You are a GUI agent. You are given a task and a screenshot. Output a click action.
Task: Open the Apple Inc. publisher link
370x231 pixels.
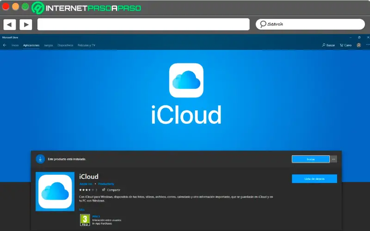[x=86, y=184]
